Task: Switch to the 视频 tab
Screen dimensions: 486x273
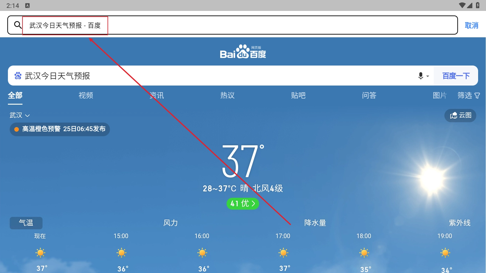Action: point(86,95)
